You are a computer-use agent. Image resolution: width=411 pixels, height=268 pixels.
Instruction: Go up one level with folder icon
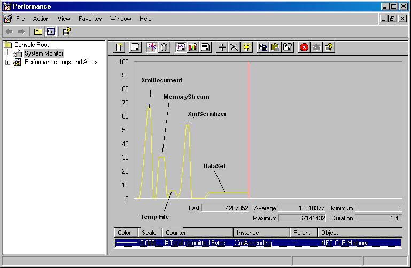38,31
